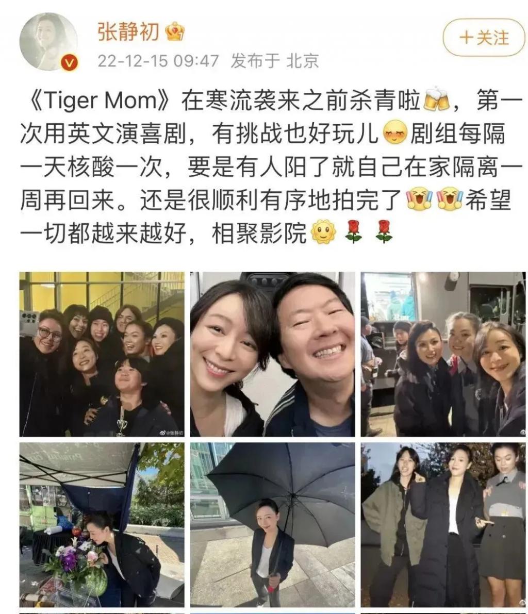This screenshot has width=528, height=614.
Task: Open group selfie photo with seven people
Action: 102,354
